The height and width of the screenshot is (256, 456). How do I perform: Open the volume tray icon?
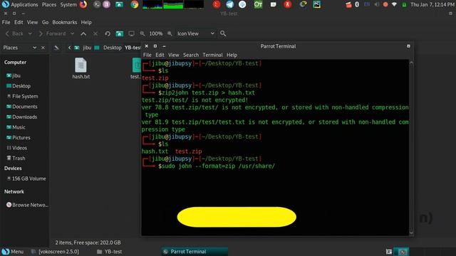(377, 5)
